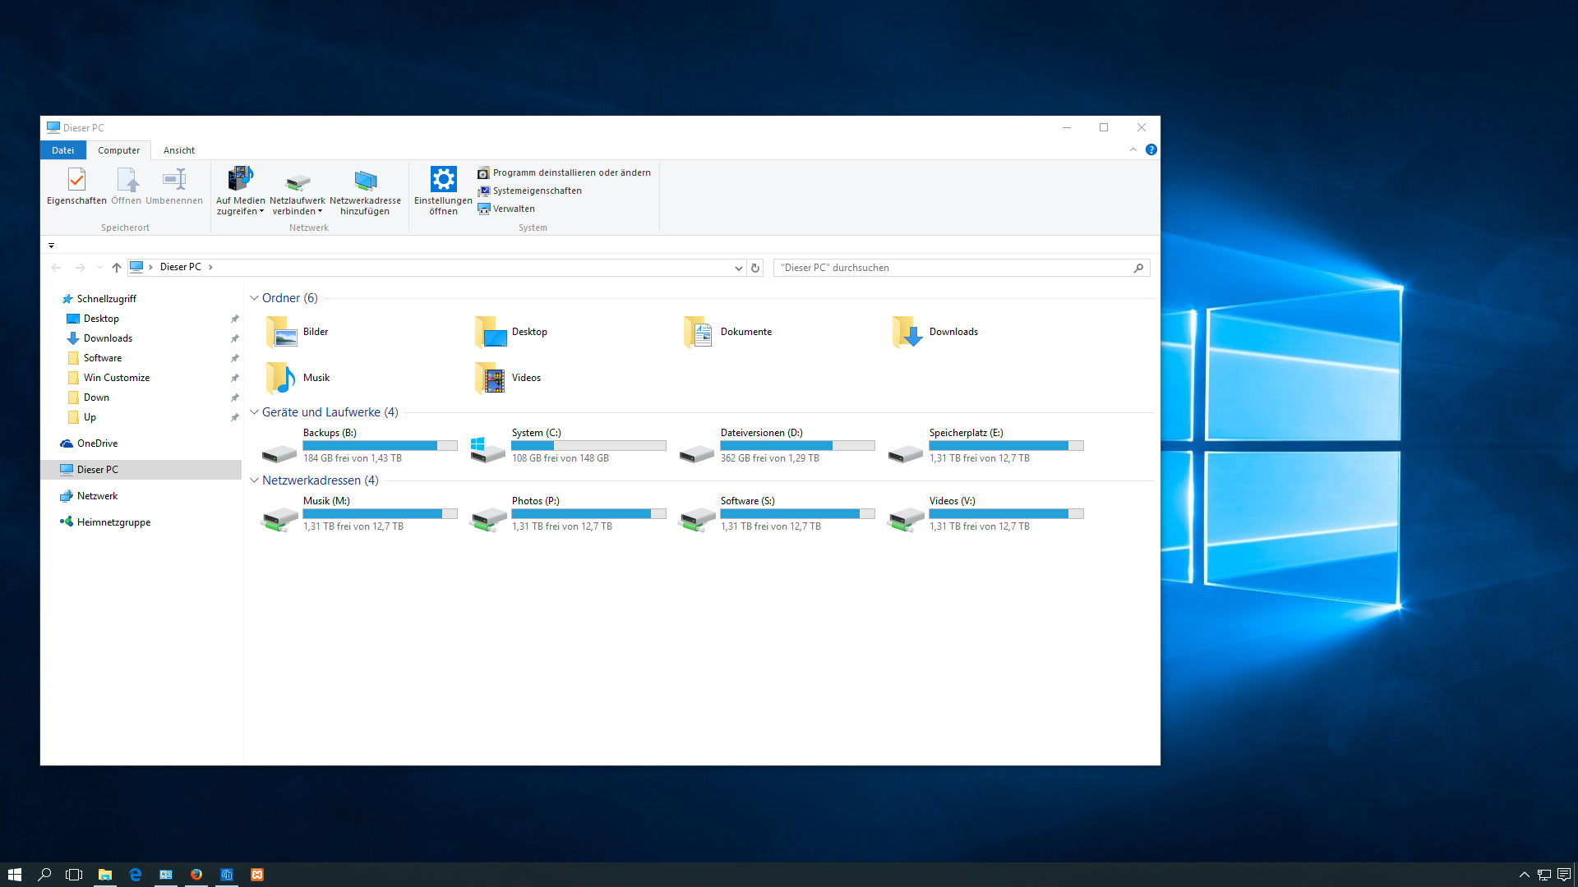Image resolution: width=1578 pixels, height=887 pixels.
Task: Switch to the Ansicht ribbon tab
Action: tap(179, 150)
